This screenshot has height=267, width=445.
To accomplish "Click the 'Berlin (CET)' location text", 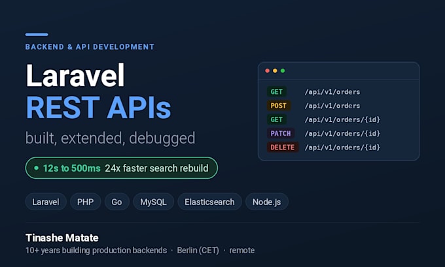I will point(198,250).
